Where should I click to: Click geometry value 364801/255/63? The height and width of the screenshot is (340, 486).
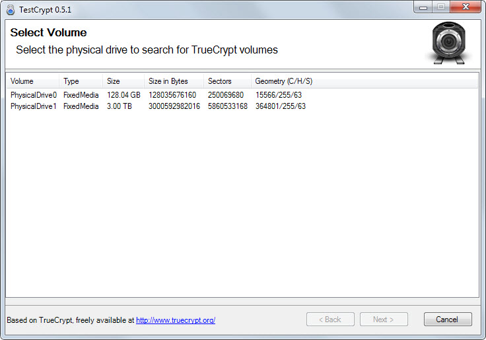(x=281, y=106)
